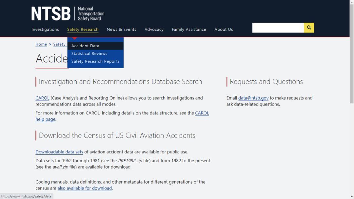The height and width of the screenshot is (199, 354).
Task: Select Safety Research Reports from dropdown
Action: click(95, 61)
